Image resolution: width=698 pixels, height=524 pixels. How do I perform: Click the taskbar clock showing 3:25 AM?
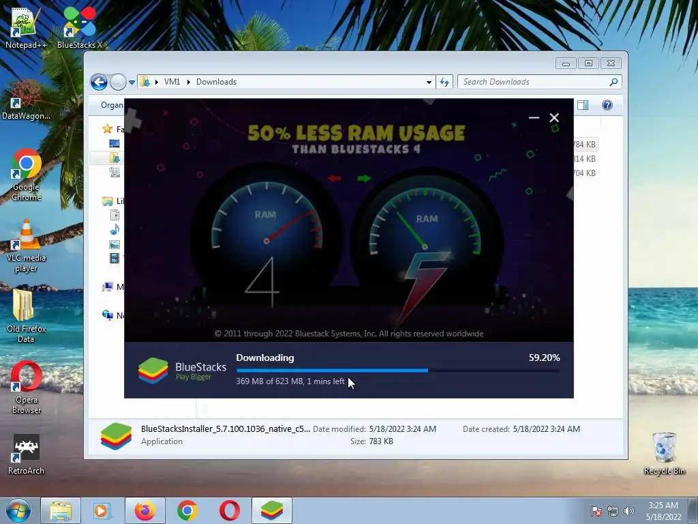click(x=663, y=511)
